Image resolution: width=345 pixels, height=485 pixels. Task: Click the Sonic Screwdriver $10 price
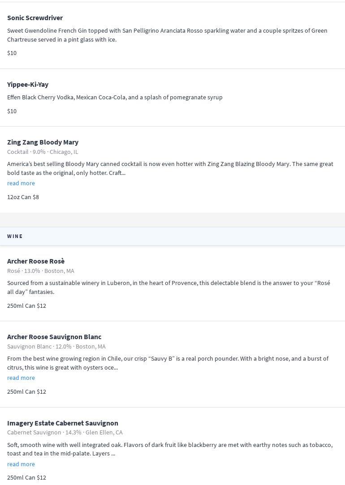12,53
